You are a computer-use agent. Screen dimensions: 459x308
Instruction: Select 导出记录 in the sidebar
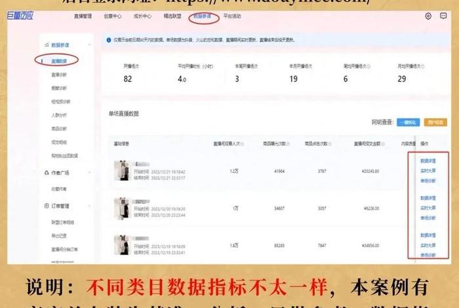point(59,236)
